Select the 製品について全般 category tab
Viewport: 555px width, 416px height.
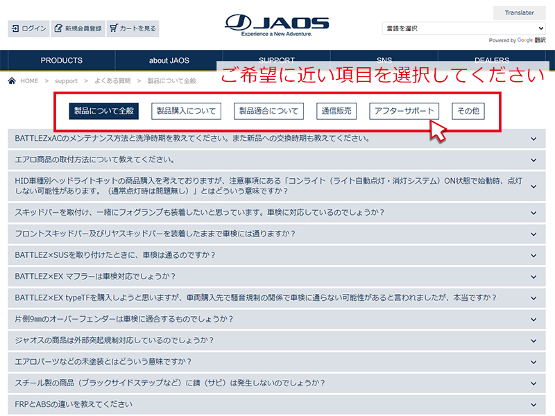point(103,111)
